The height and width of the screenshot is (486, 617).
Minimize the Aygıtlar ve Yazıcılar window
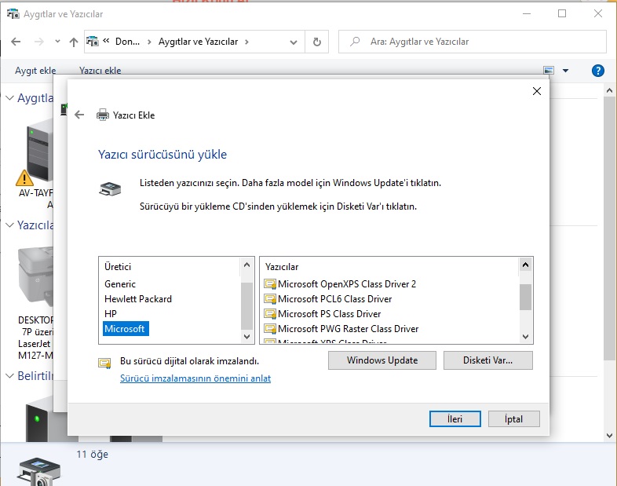(x=527, y=14)
